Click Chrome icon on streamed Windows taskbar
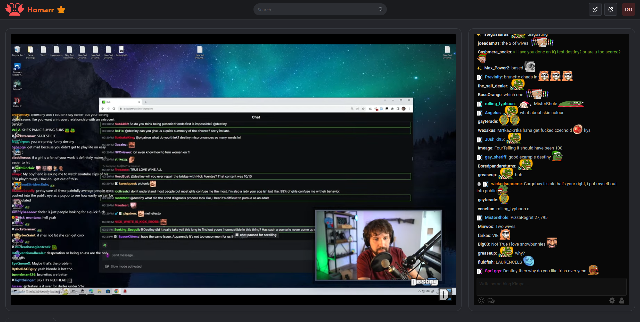The height and width of the screenshot is (322, 640). click(116, 291)
